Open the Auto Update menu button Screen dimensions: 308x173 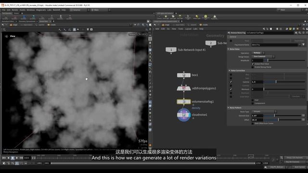coord(300,167)
